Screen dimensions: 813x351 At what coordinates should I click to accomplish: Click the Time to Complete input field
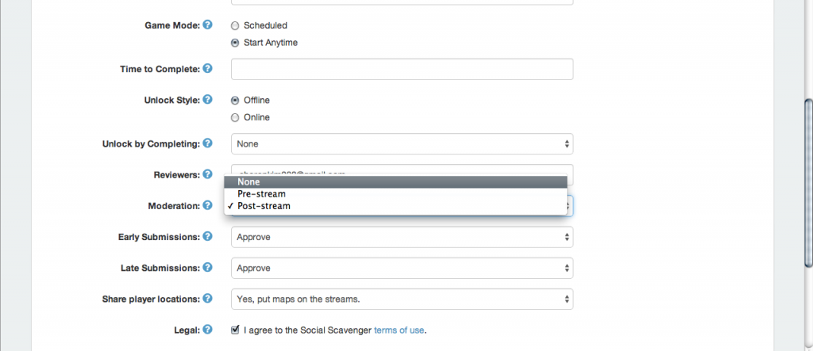402,69
